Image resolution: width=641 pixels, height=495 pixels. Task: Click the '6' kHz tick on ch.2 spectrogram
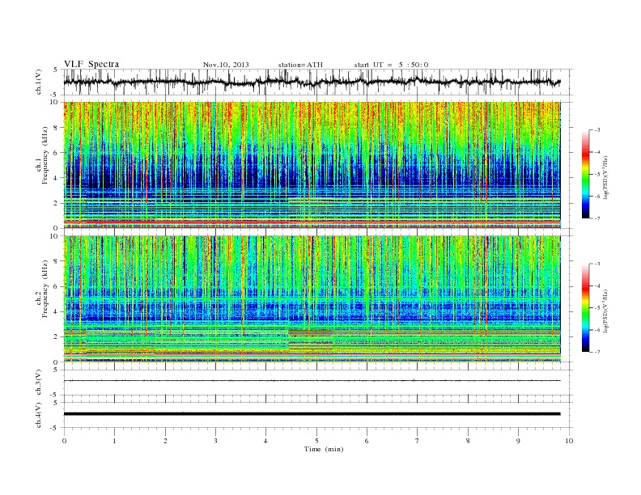pos(57,286)
